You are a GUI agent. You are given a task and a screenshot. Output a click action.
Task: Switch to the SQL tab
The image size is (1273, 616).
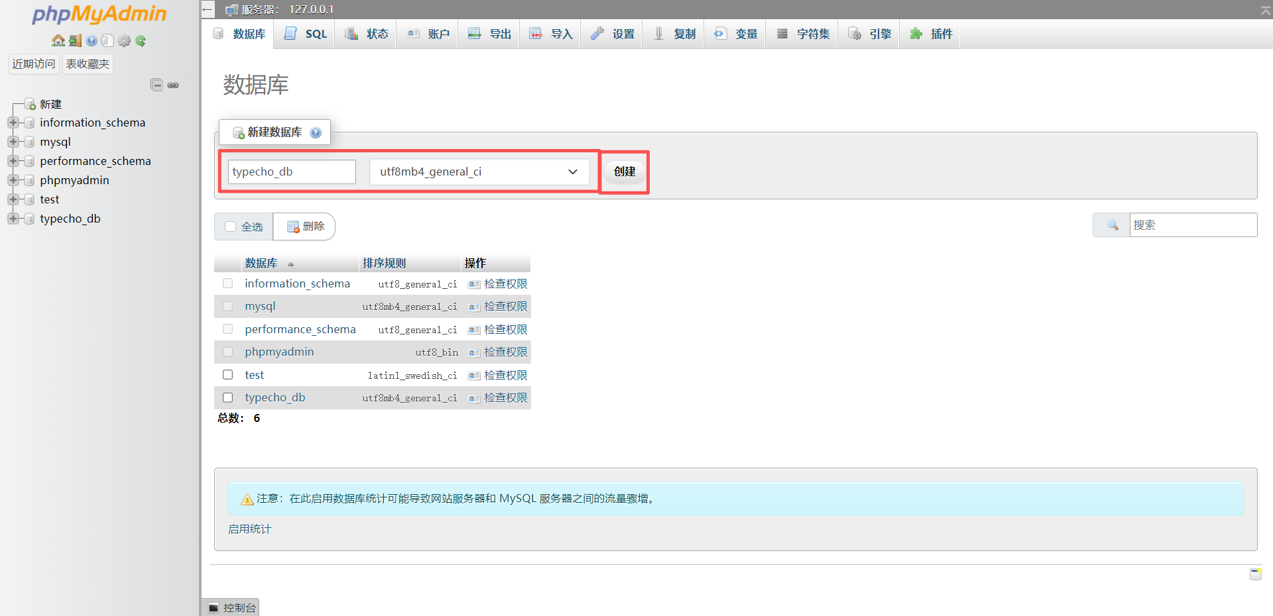(305, 34)
